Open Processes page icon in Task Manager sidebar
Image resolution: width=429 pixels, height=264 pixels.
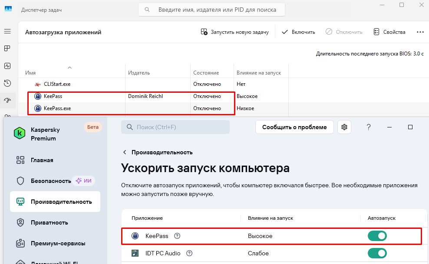(7, 49)
